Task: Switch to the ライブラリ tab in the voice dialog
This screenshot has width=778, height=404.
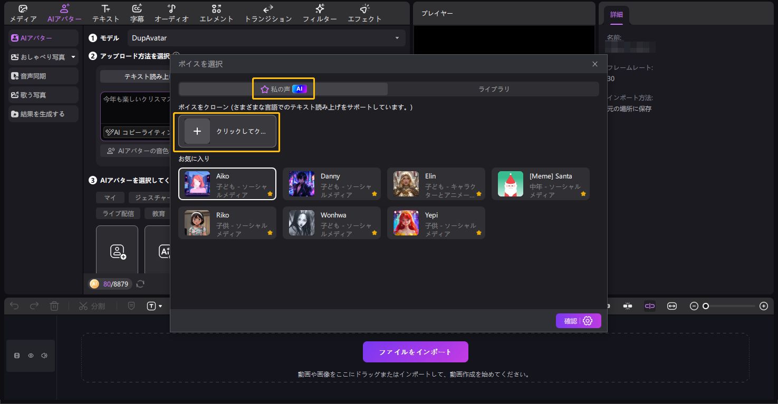Action: (x=494, y=88)
